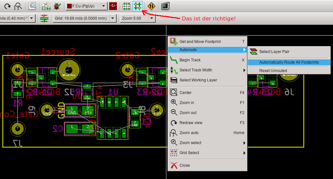The height and width of the screenshot is (179, 333).
Task: Select Center in the context menu
Action: [x=207, y=93]
